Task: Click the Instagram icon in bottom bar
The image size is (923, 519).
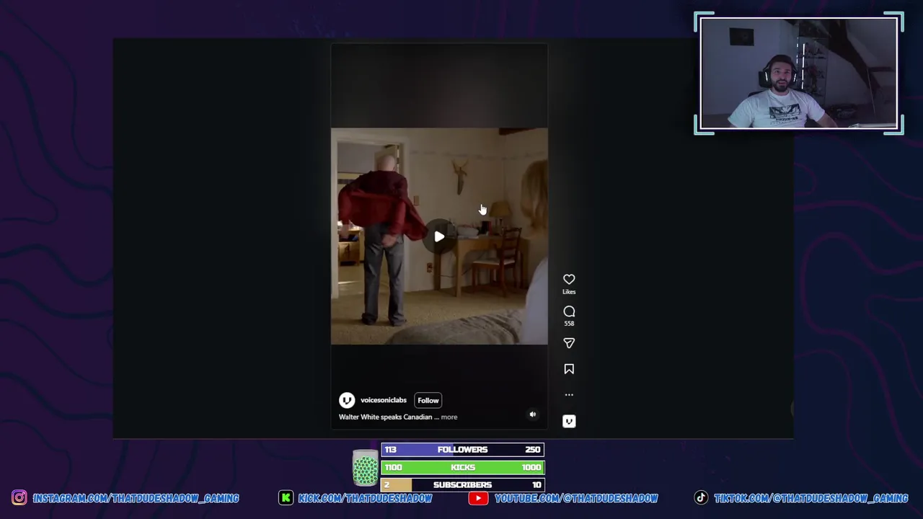Action: [19, 497]
